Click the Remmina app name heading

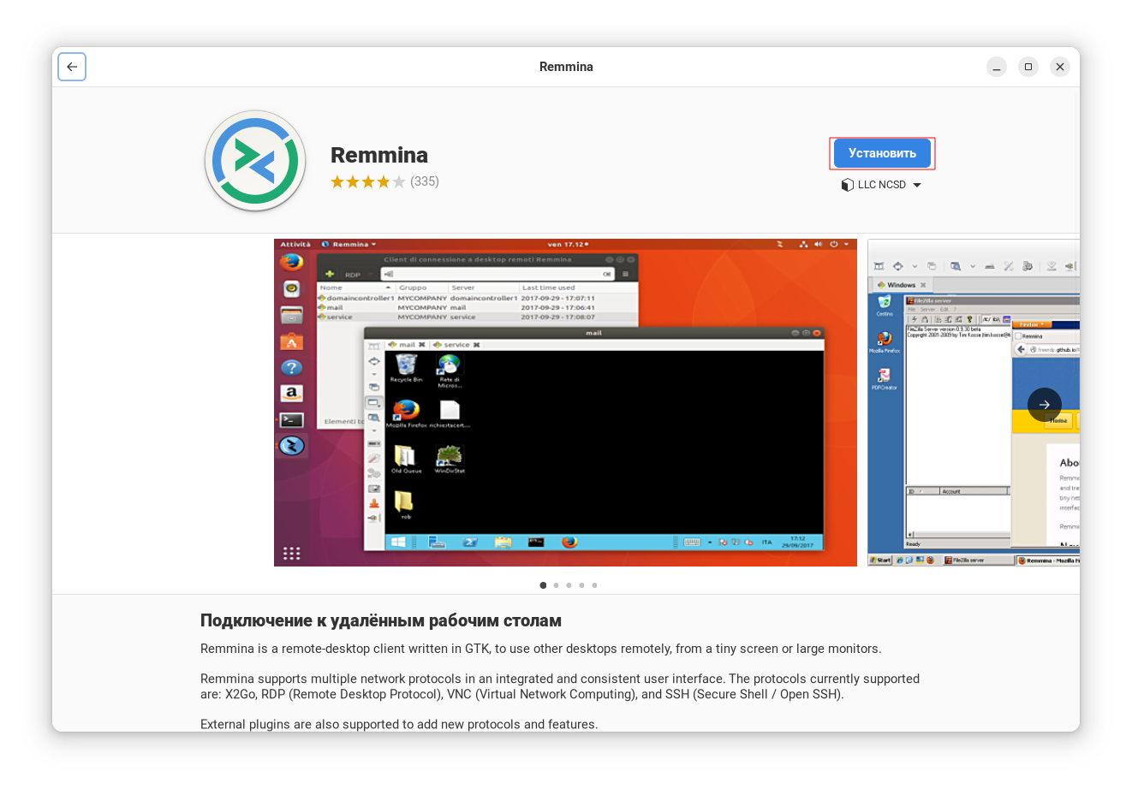pos(379,155)
